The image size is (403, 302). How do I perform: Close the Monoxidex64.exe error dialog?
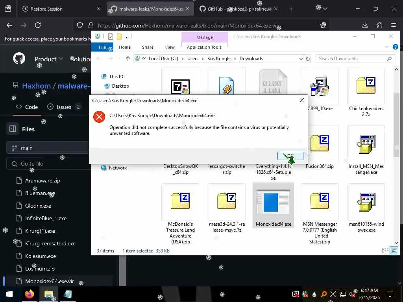tap(302, 100)
